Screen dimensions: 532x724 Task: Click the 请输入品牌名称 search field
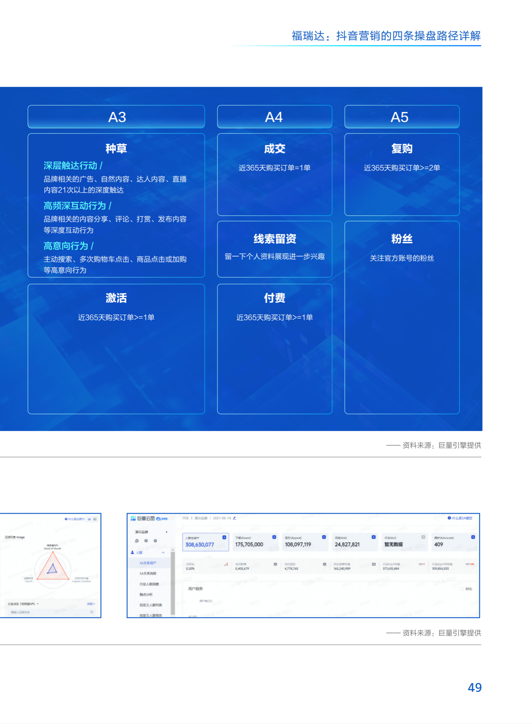(51, 612)
